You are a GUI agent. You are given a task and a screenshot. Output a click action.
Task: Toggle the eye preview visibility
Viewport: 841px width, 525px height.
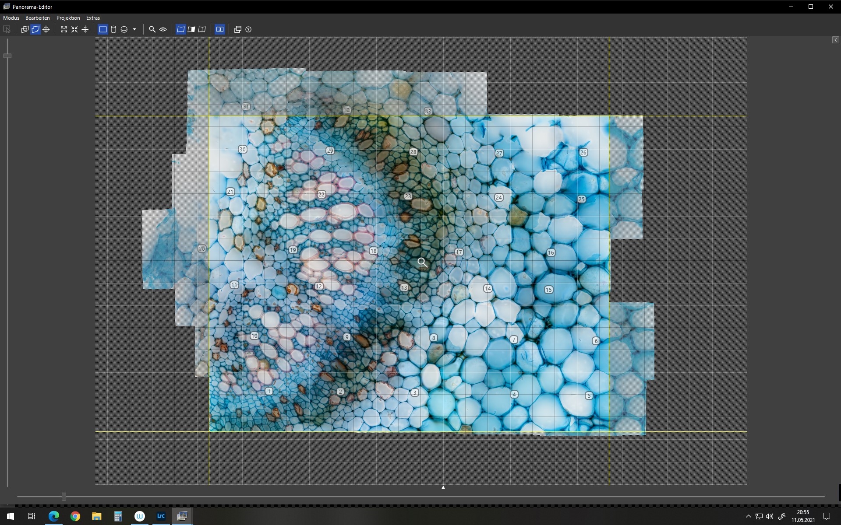(163, 29)
